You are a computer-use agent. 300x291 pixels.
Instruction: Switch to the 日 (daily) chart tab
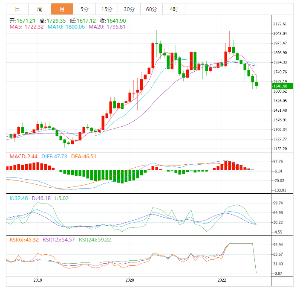[x=17, y=9]
